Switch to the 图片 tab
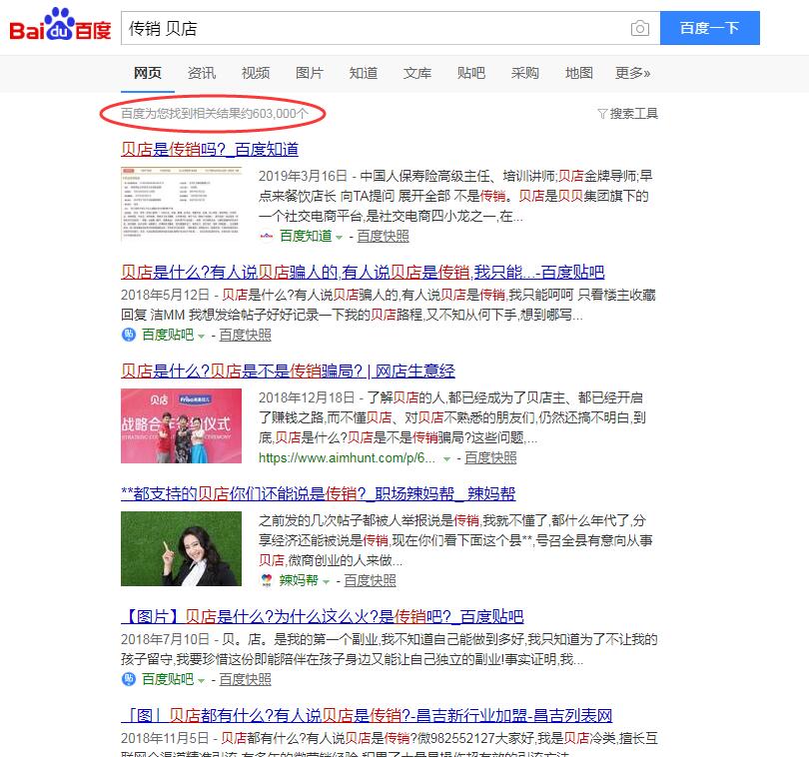 [x=310, y=73]
